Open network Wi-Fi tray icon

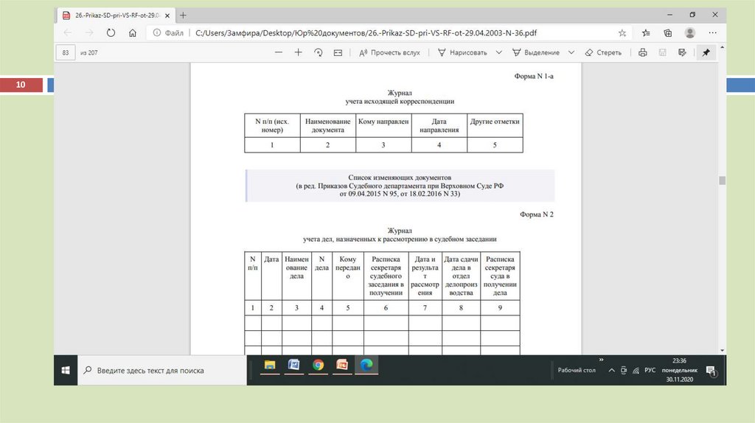pos(636,370)
